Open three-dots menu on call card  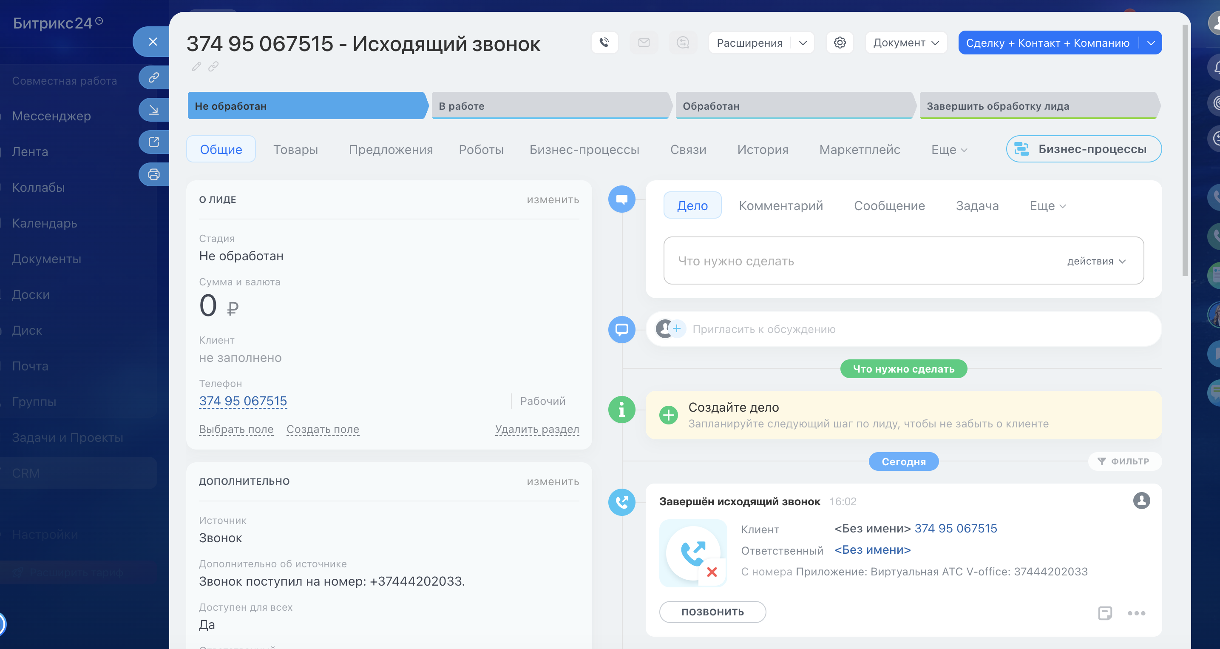[x=1136, y=613]
